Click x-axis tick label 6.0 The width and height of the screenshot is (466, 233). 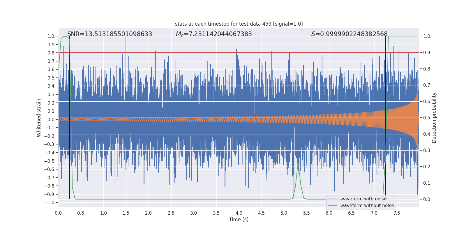point(329,213)
